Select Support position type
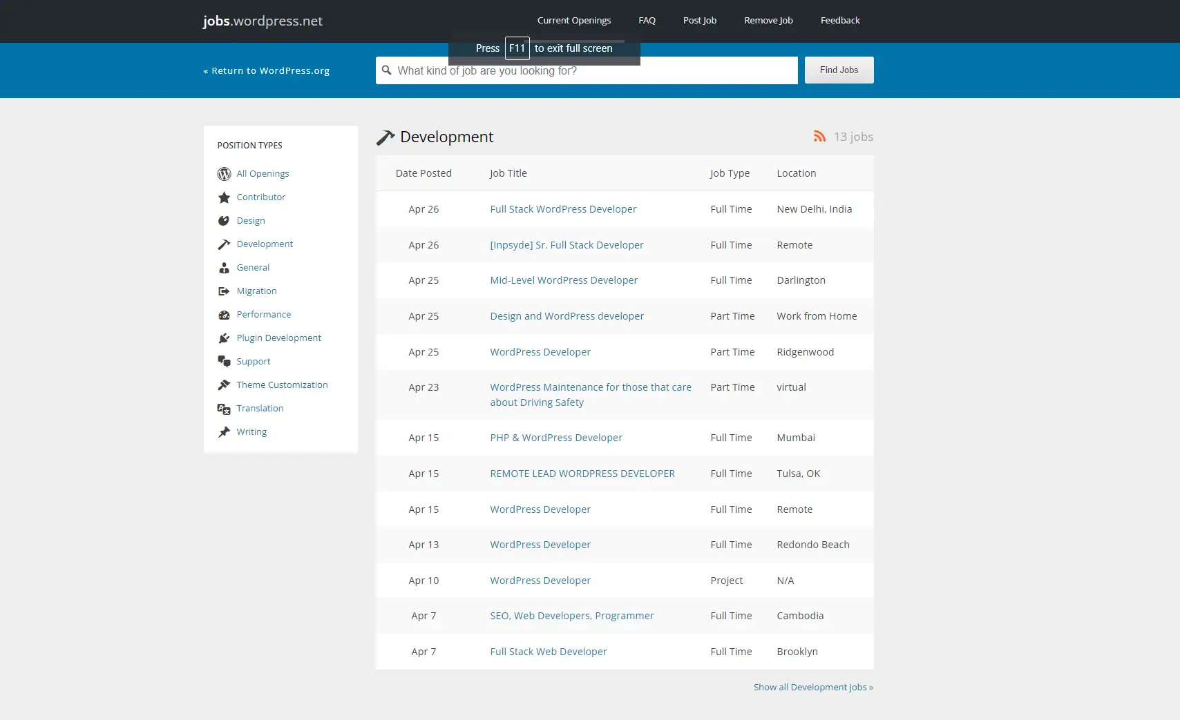 pos(254,362)
